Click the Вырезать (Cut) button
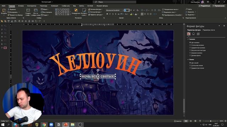 point(12,10)
